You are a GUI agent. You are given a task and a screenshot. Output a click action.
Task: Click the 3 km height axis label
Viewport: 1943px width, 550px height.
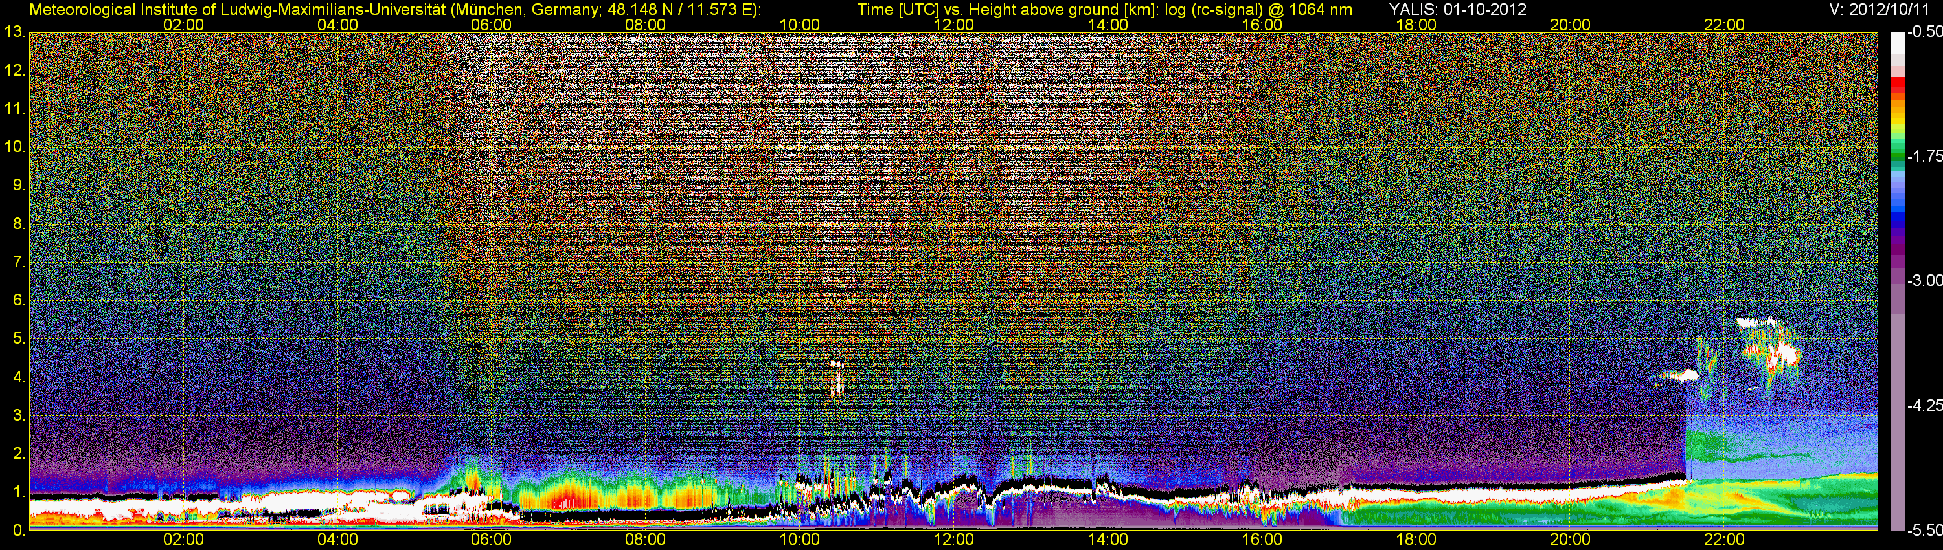pyautogui.click(x=19, y=415)
